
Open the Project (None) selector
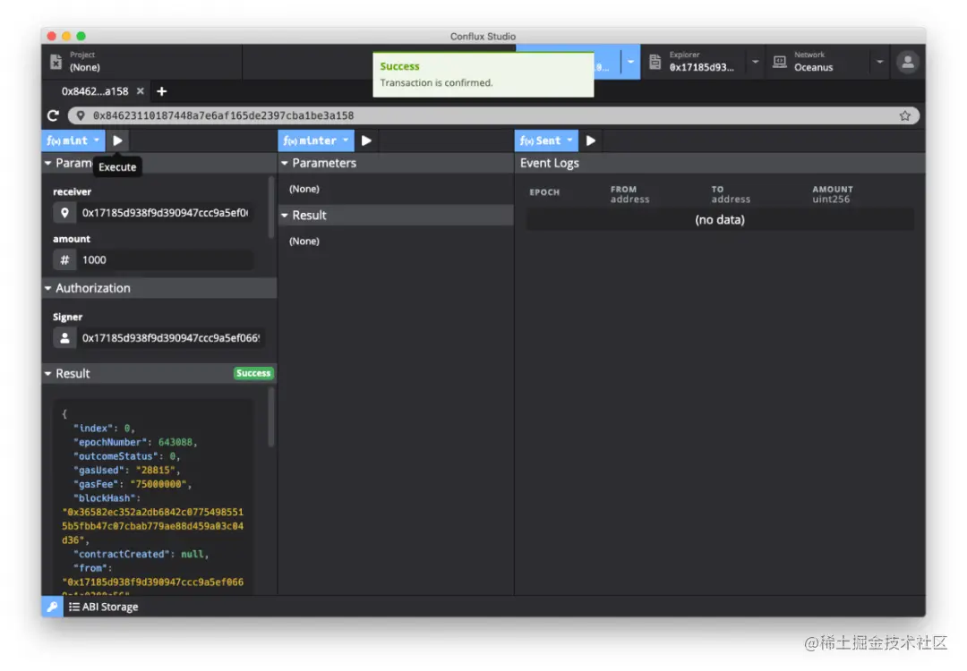coord(141,62)
